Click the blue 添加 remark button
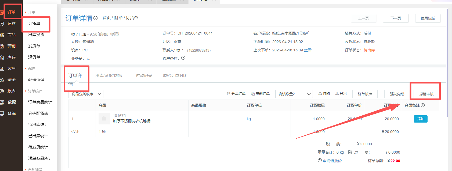The width and height of the screenshot is (452, 171). [x=421, y=119]
